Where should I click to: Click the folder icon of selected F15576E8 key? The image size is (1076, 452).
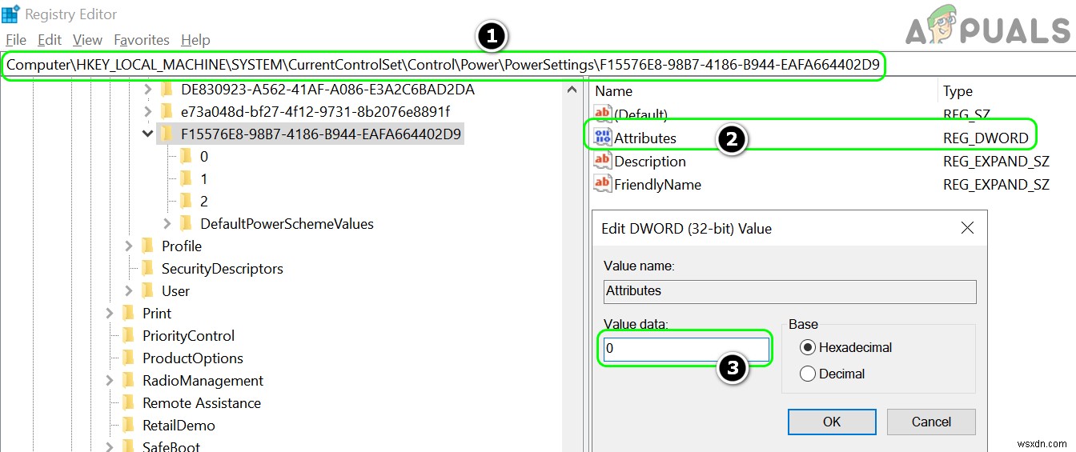167,134
